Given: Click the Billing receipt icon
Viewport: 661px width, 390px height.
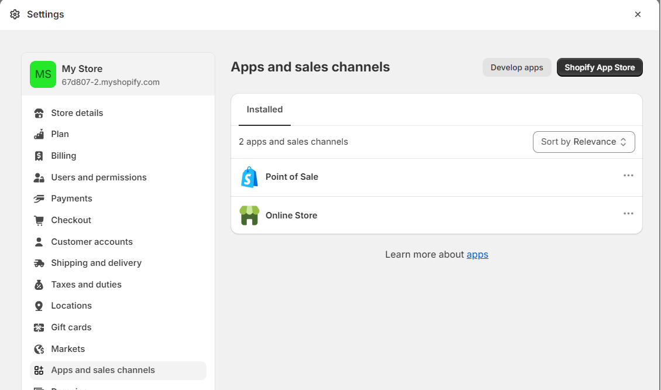Looking at the screenshot, I should [39, 156].
